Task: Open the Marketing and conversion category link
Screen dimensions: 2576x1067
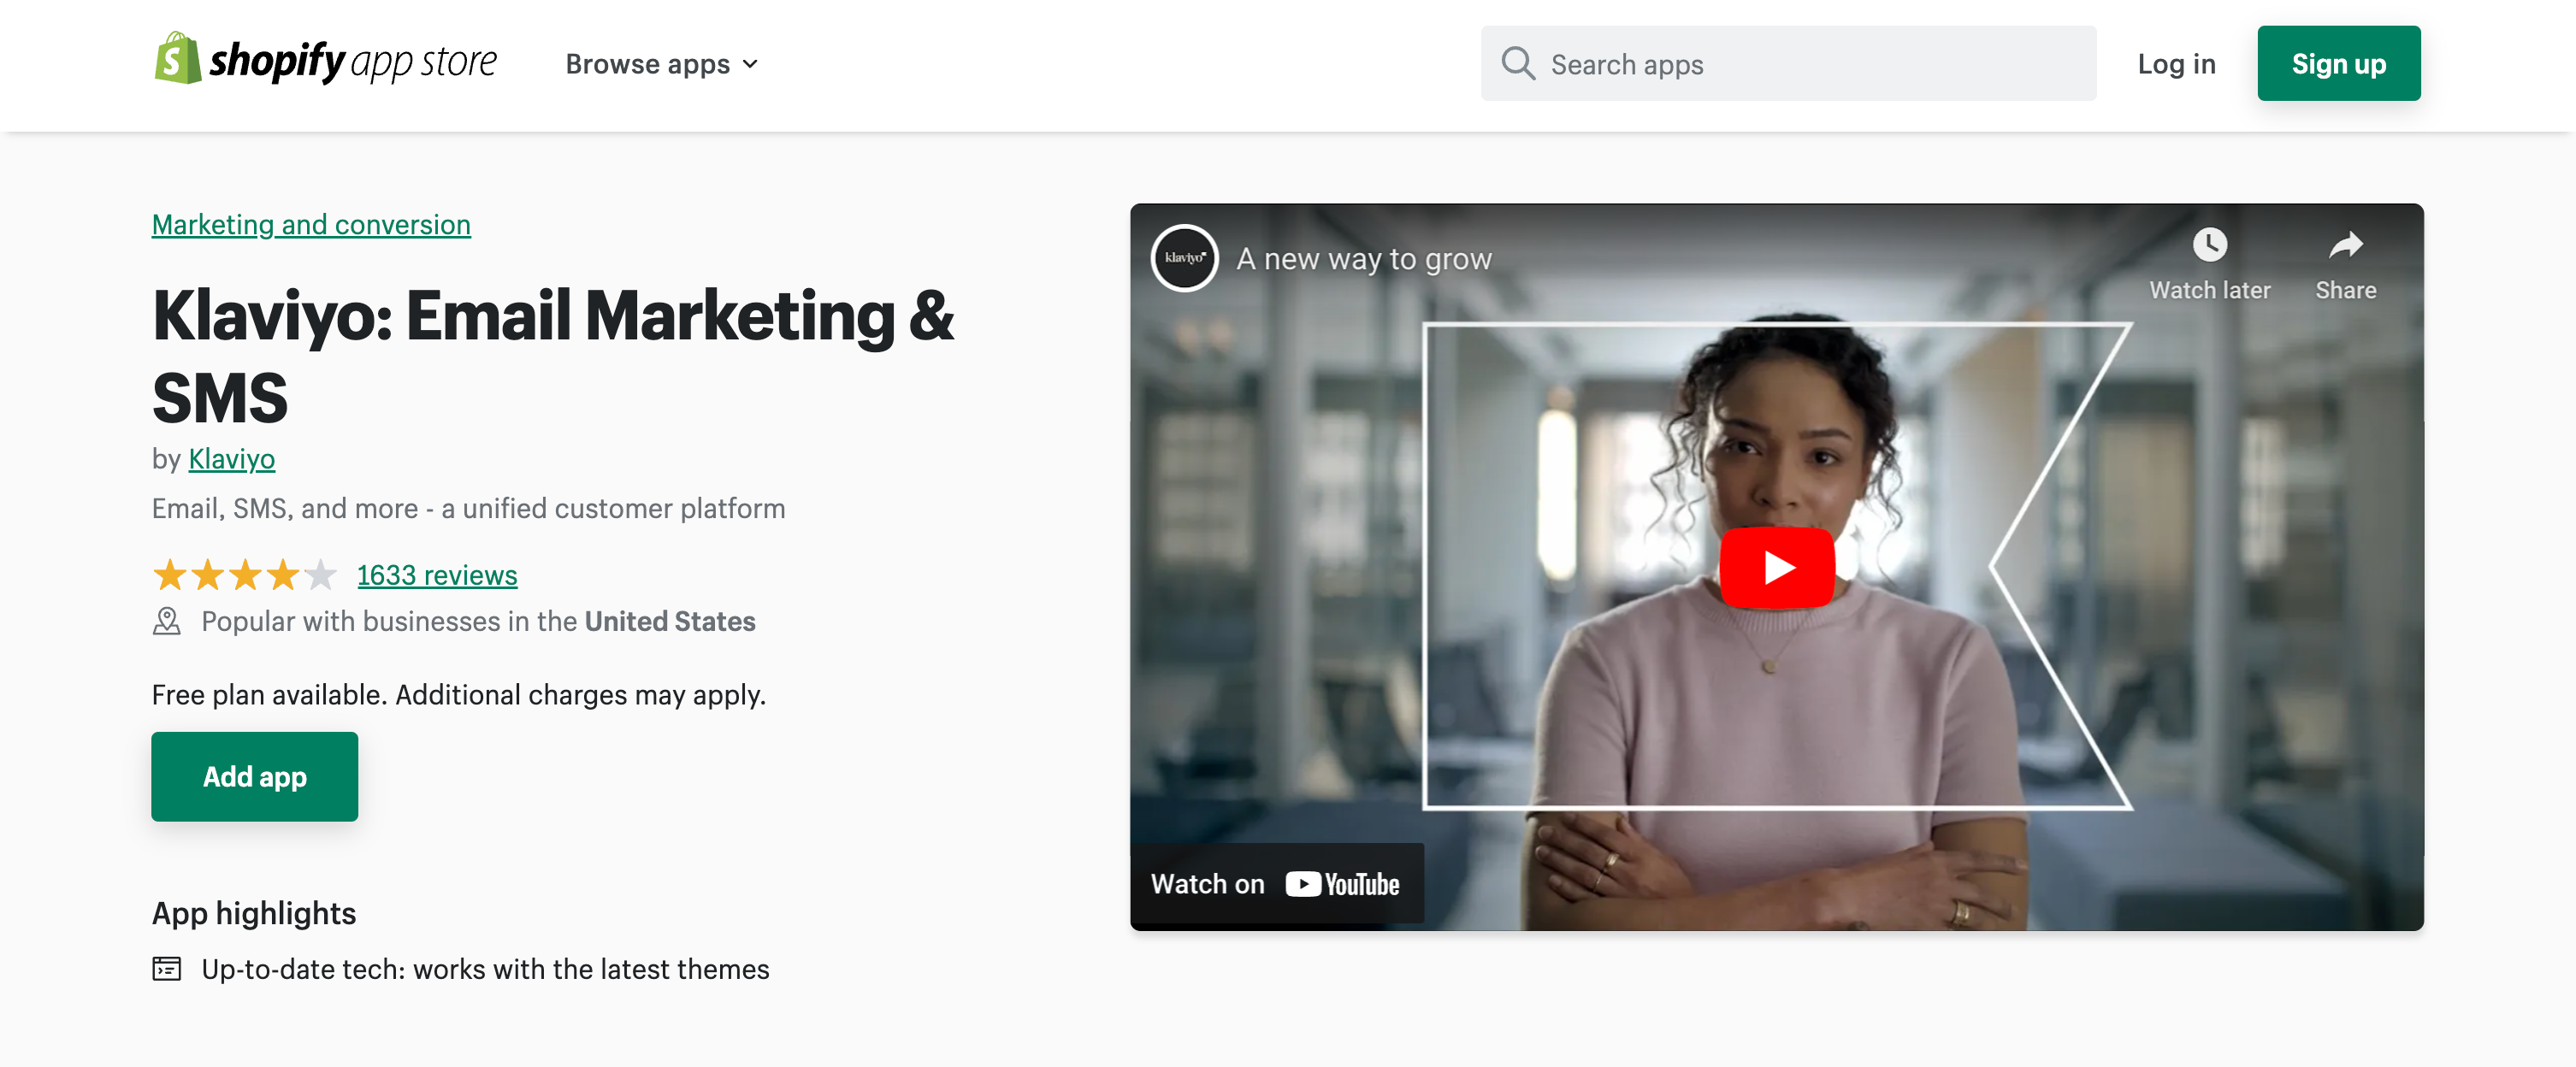Action: (x=311, y=225)
